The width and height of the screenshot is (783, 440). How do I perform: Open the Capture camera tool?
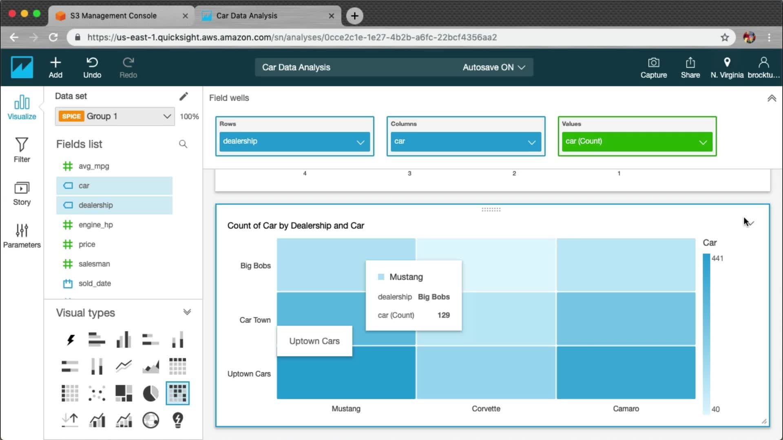point(653,68)
